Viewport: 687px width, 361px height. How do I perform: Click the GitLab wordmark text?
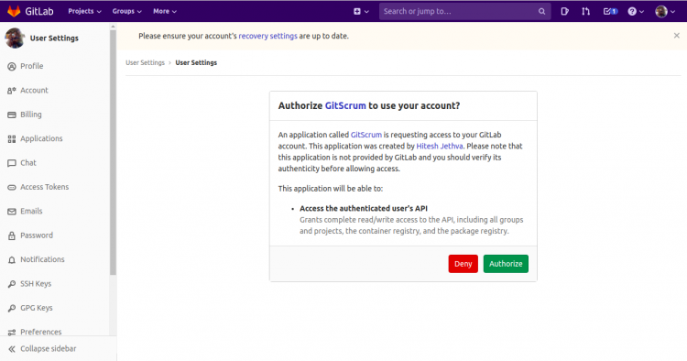[x=39, y=11]
